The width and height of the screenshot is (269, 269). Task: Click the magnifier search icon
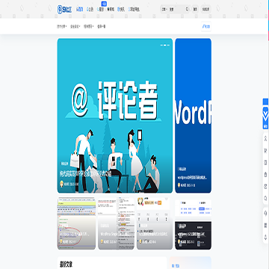point(187,9)
